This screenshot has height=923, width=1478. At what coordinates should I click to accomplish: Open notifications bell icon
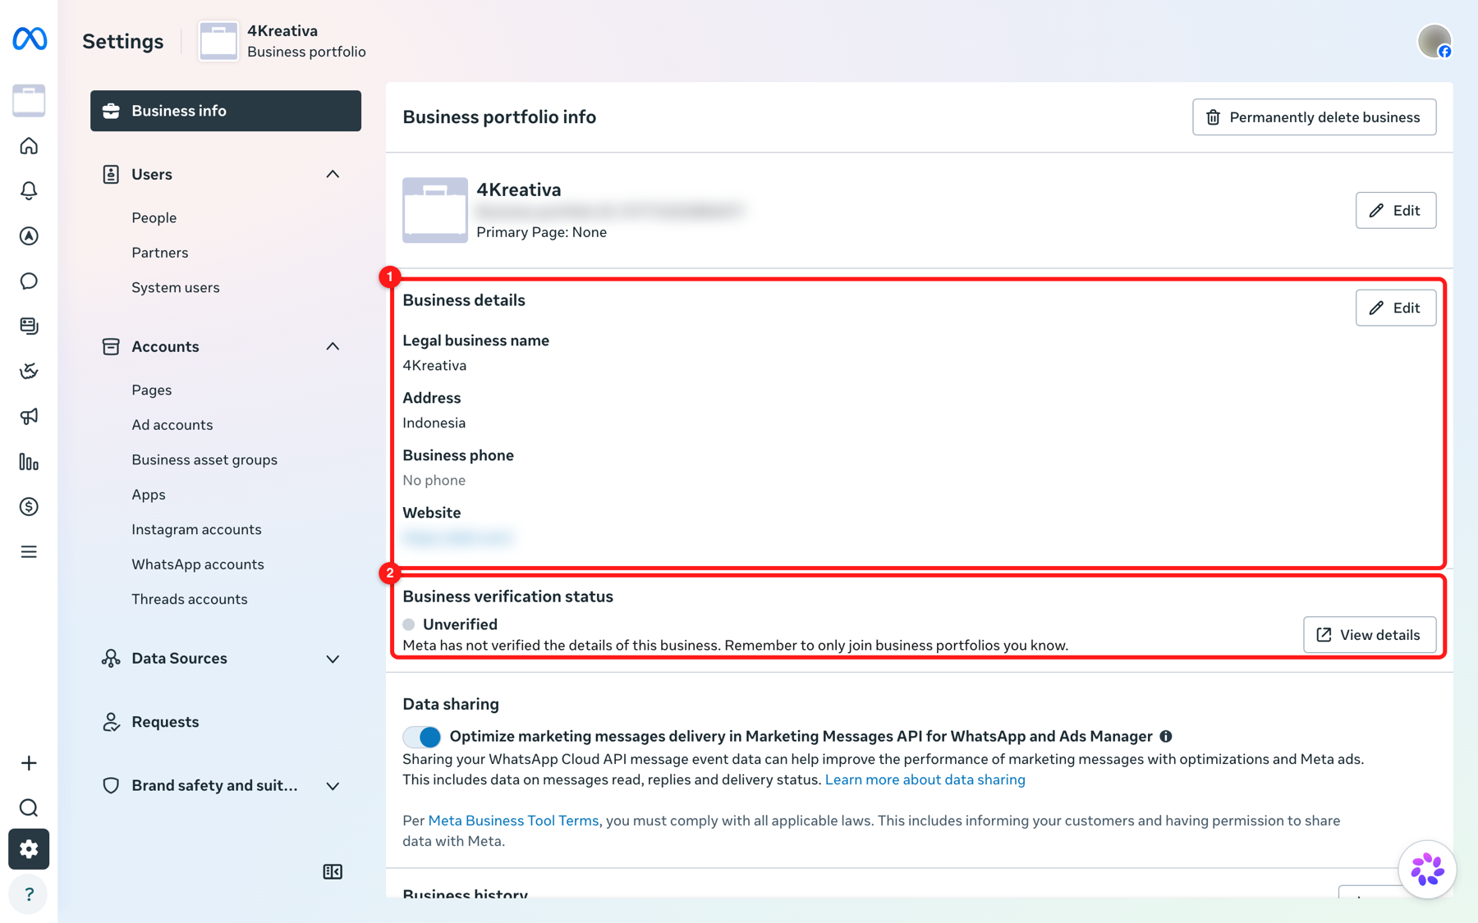29,190
